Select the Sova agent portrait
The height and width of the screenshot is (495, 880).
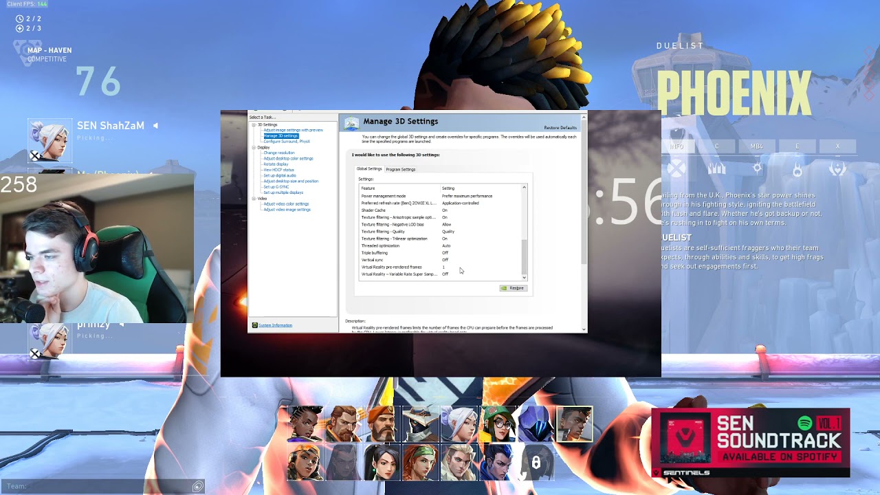pyautogui.click(x=458, y=462)
